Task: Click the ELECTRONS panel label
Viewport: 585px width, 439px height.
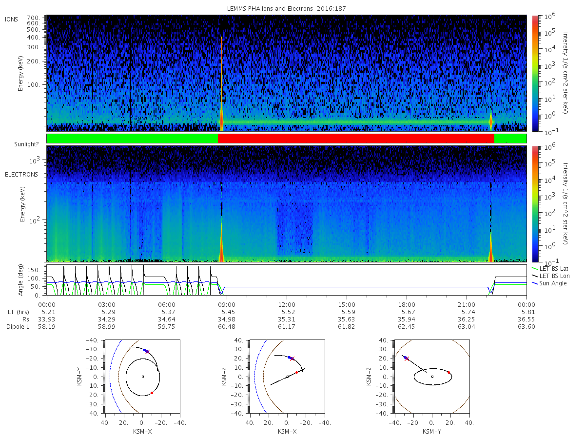Action: 21,175
